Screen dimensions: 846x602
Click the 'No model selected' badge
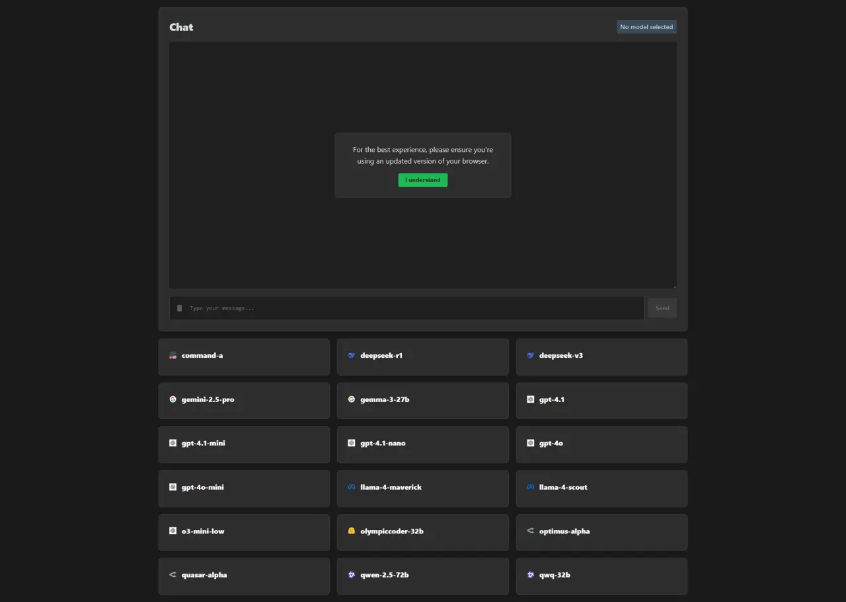[x=646, y=27]
